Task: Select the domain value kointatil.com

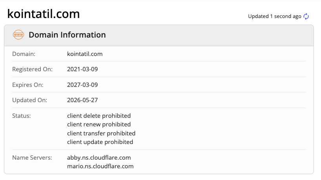Action: click(85, 54)
